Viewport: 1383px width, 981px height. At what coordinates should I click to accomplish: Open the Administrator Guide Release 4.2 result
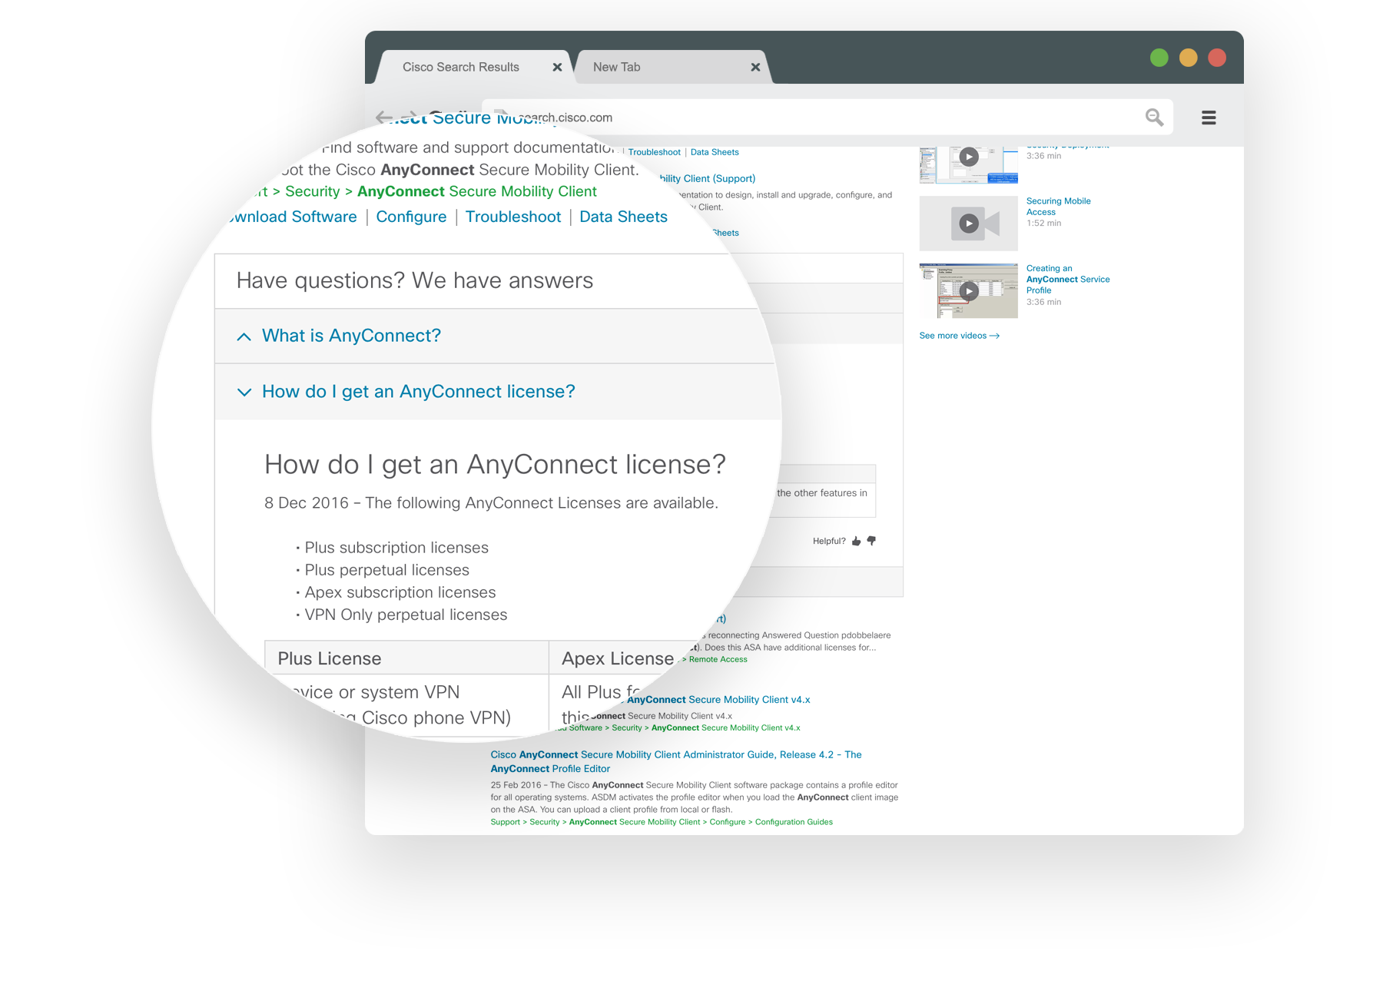point(676,761)
